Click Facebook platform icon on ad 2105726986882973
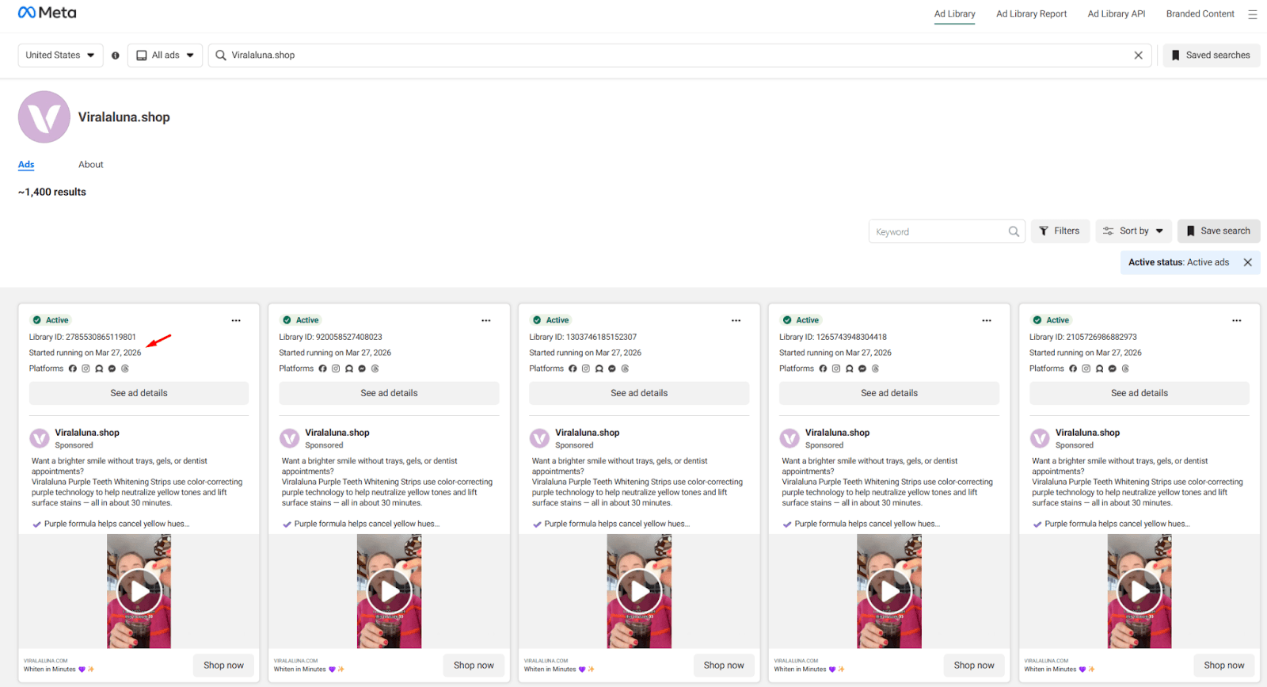Viewport: 1267px width, 687px height. pos(1073,368)
